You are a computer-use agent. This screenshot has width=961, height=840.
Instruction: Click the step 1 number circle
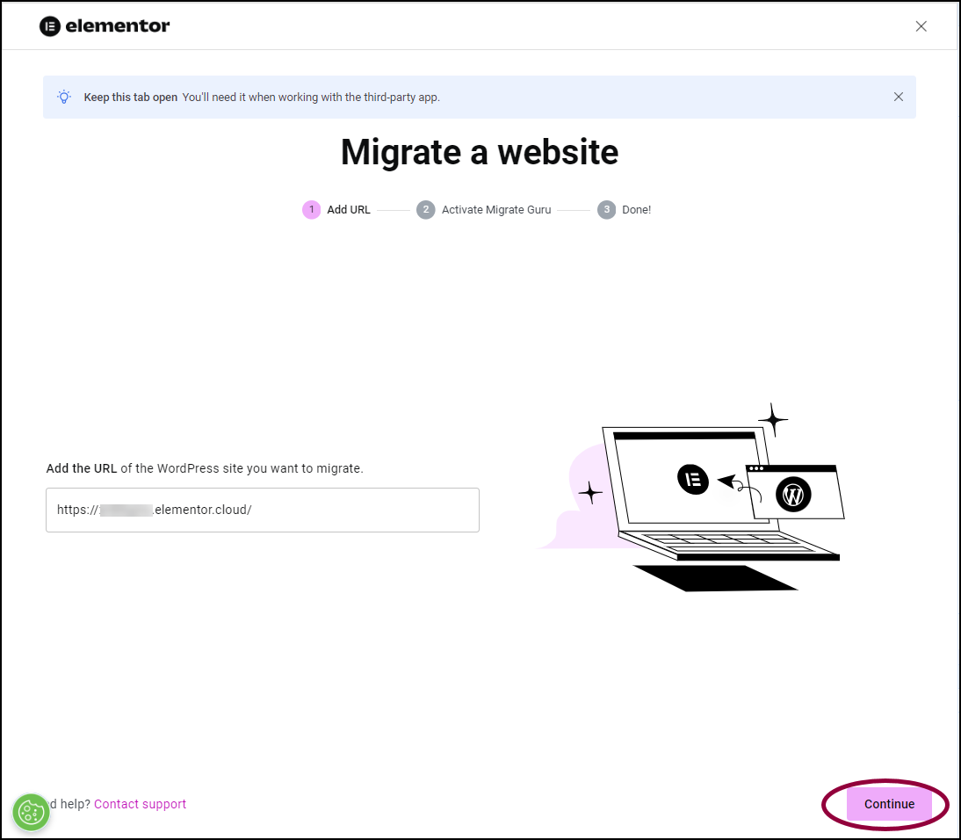311,210
